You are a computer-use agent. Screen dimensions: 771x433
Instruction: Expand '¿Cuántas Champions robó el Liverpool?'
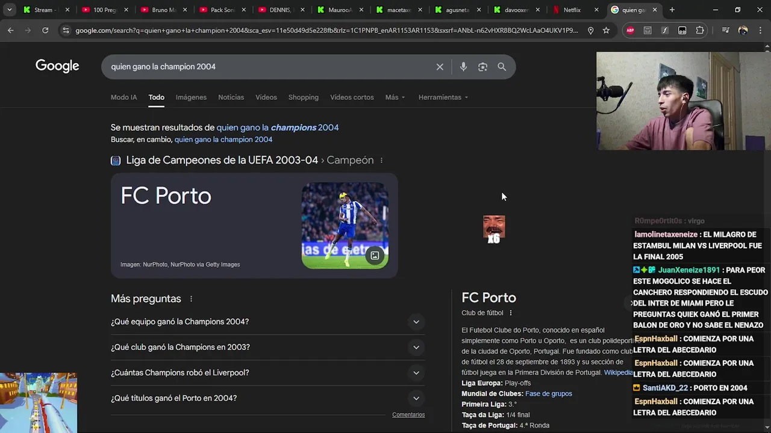point(268,373)
